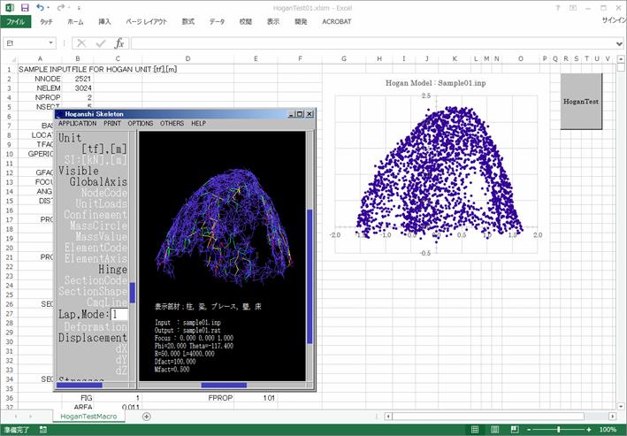Click the Lap.Mode input field

[x=119, y=315]
